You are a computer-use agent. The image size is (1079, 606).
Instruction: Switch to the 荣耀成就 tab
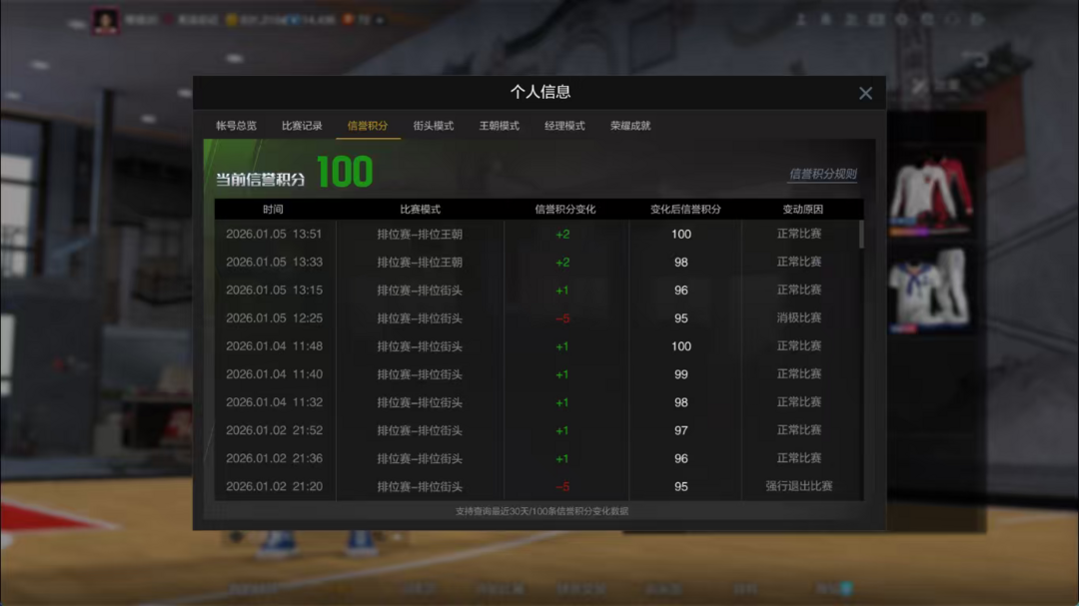[629, 126]
